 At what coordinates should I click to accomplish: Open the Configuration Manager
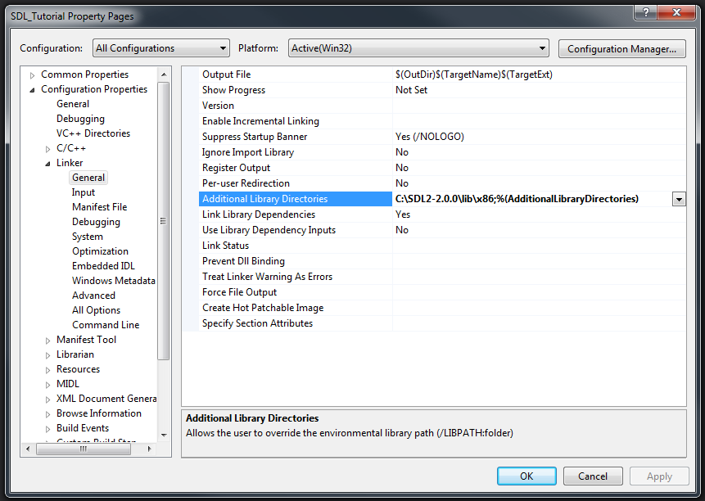pos(621,48)
